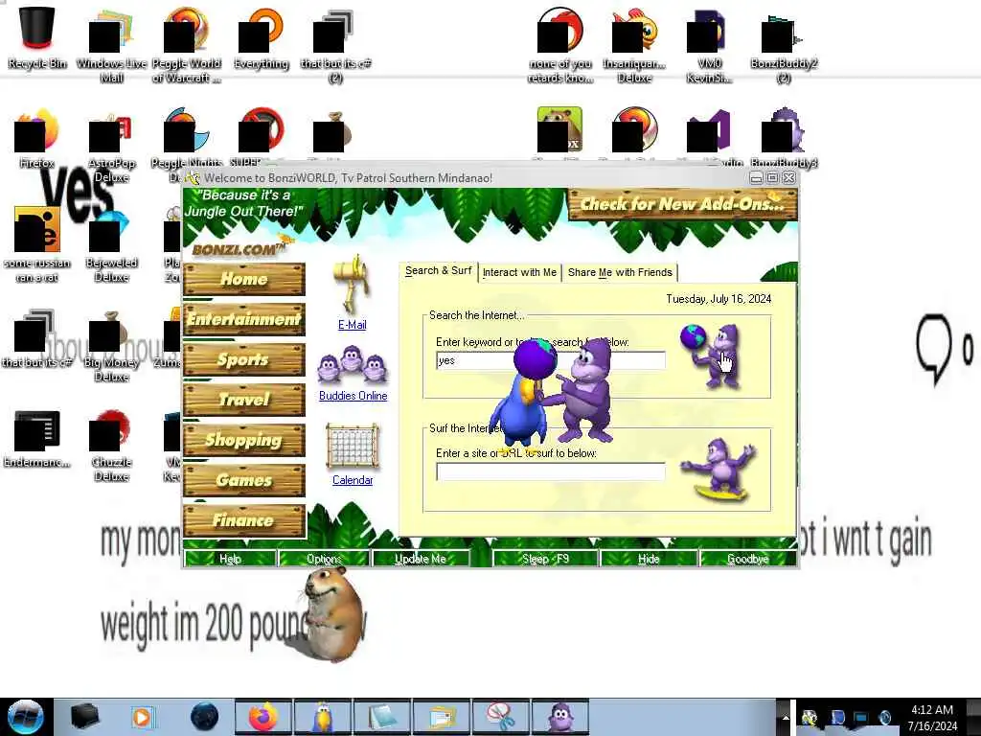Open the Sports section
This screenshot has height=736, width=981.
click(244, 359)
